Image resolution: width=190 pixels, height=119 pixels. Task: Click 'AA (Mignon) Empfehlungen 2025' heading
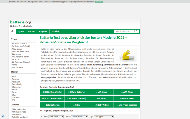pos(56,111)
